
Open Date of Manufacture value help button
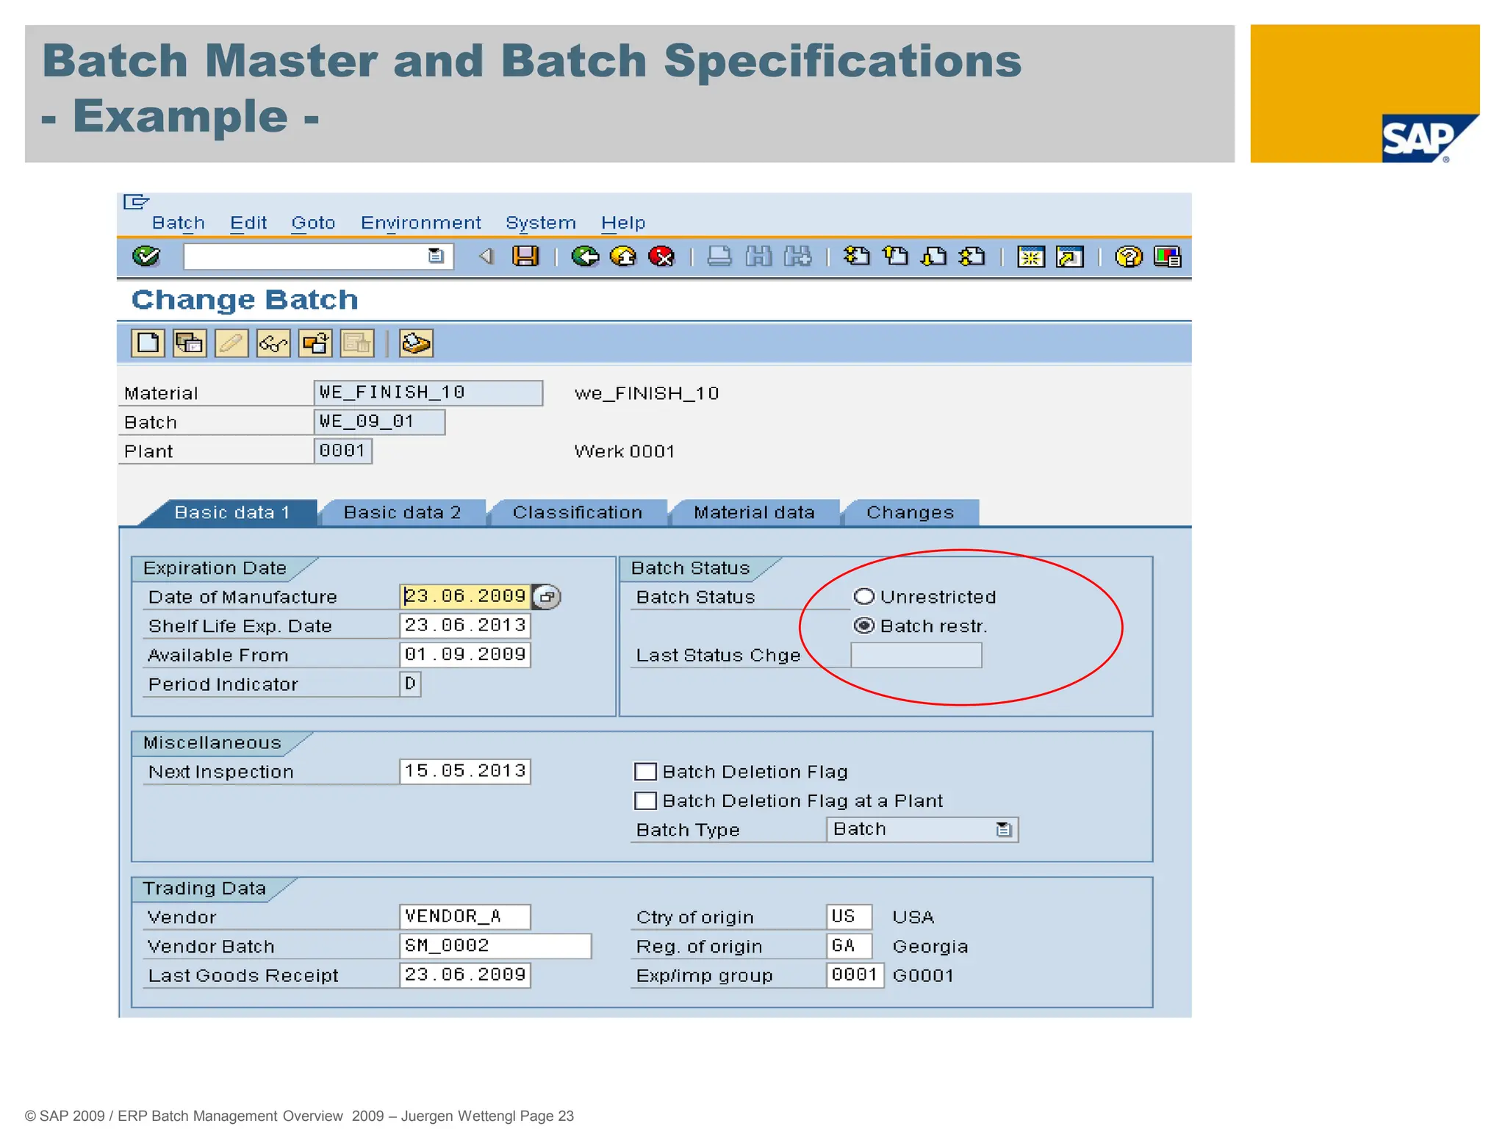click(546, 597)
